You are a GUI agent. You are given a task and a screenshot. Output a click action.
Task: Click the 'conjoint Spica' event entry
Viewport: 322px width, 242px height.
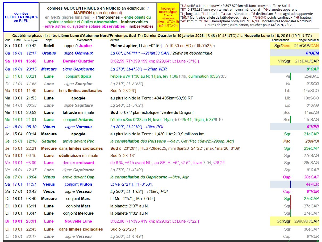click(x=78, y=76)
